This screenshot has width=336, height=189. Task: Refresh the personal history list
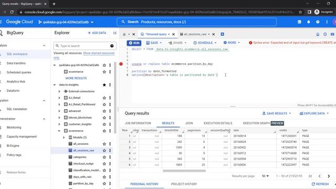[320, 184]
